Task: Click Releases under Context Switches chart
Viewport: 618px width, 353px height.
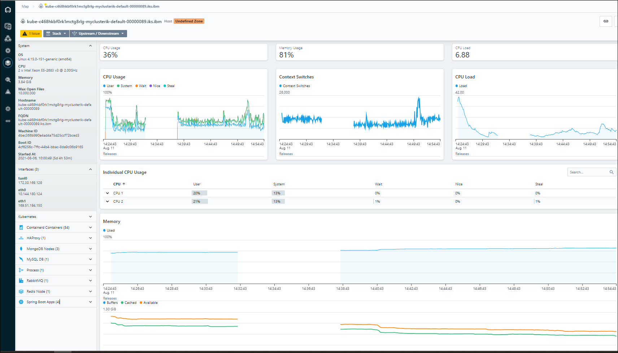Action: 286,154
